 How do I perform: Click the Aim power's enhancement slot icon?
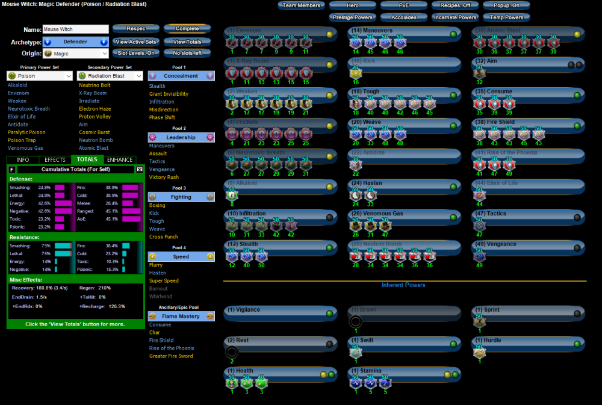pyautogui.click(x=480, y=73)
